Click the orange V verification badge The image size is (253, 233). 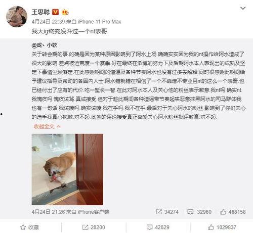[x=55, y=12]
